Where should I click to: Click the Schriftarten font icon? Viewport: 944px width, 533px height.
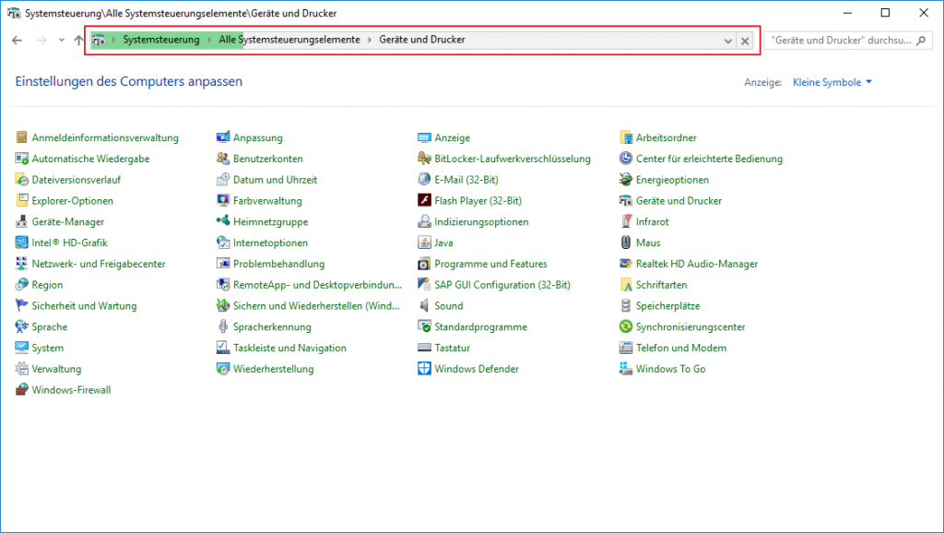(626, 285)
